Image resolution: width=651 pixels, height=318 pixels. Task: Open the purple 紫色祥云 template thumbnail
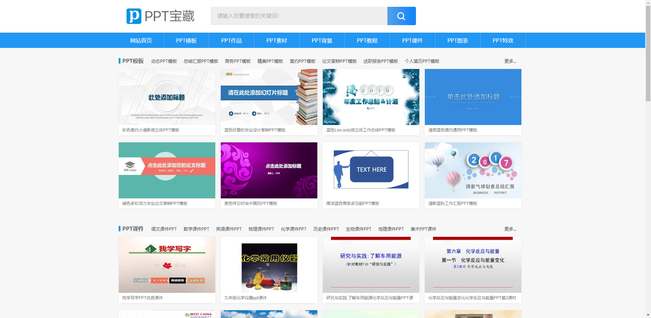coord(269,170)
